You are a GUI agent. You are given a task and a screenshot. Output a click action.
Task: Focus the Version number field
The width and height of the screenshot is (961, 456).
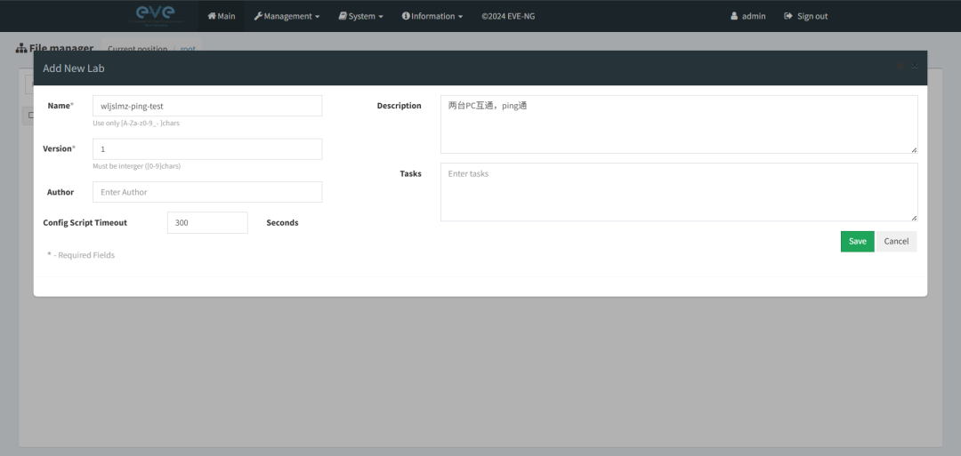pyautogui.click(x=207, y=148)
